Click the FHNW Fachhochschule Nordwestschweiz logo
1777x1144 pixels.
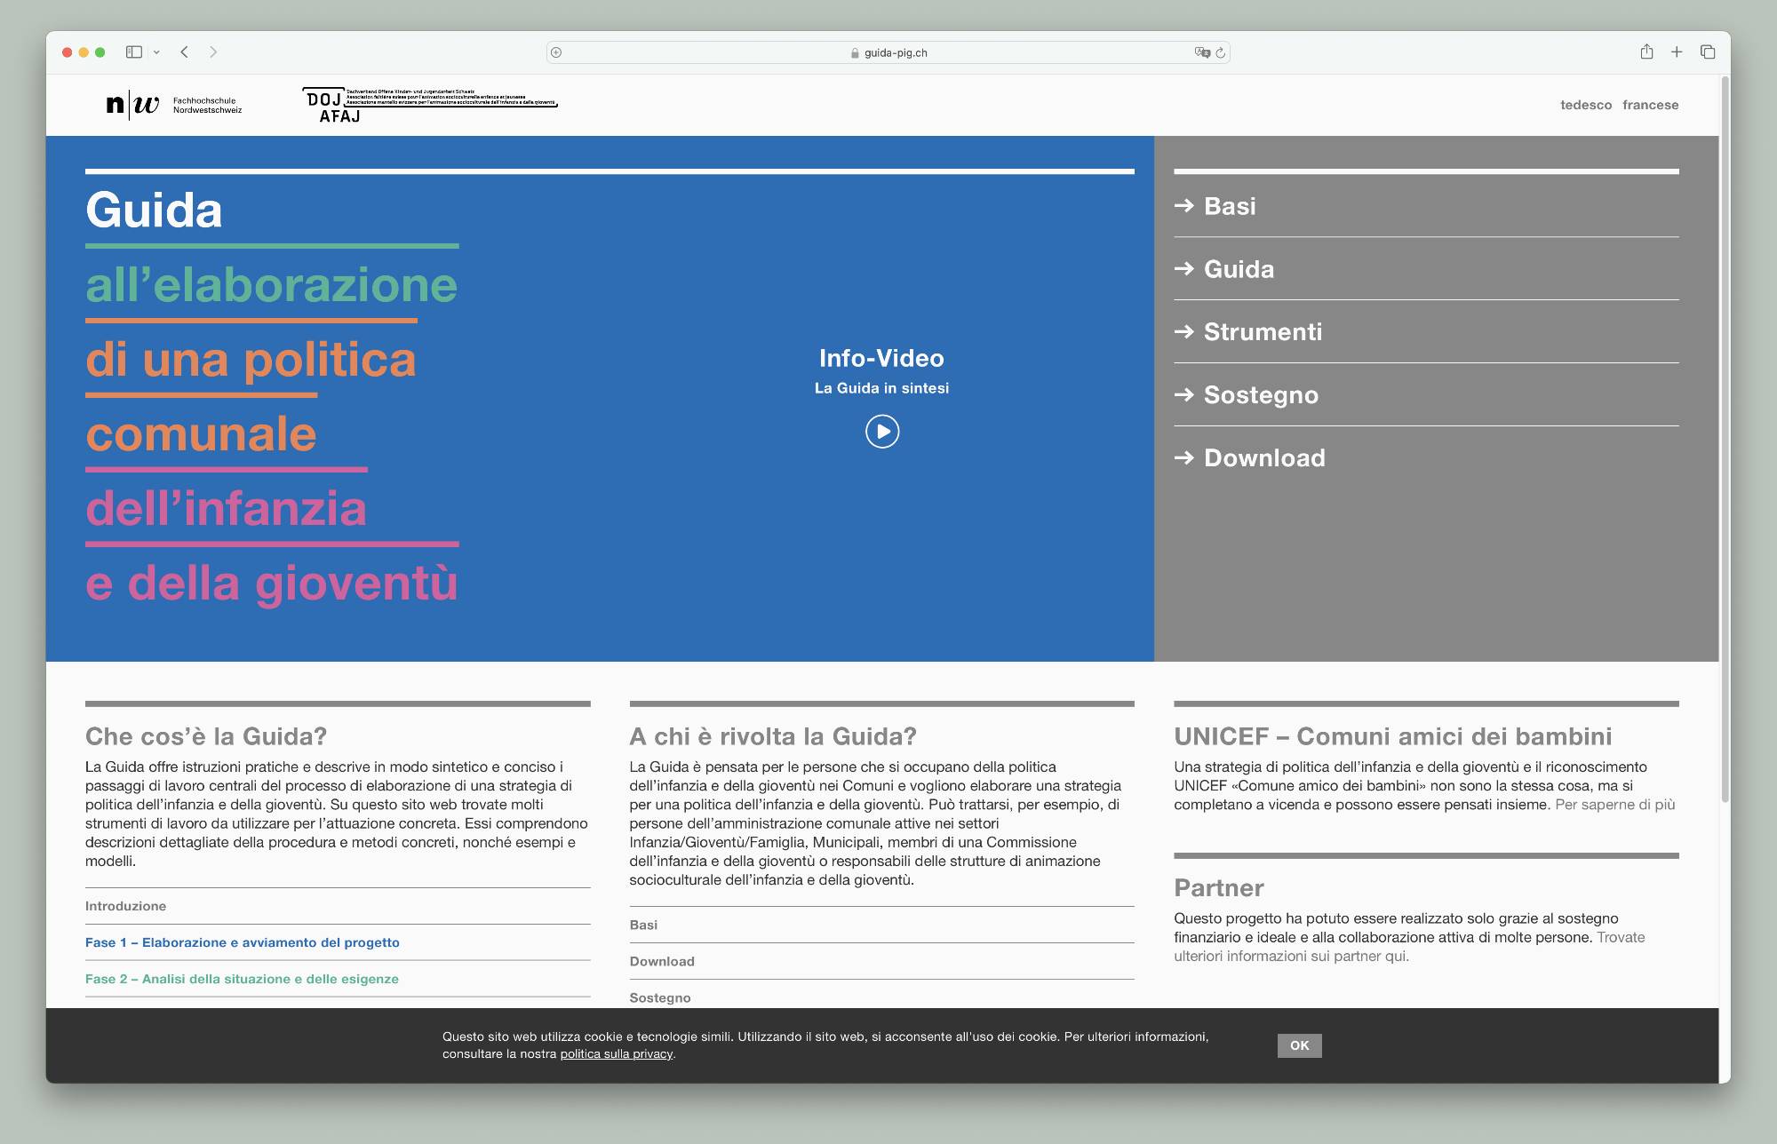(174, 105)
